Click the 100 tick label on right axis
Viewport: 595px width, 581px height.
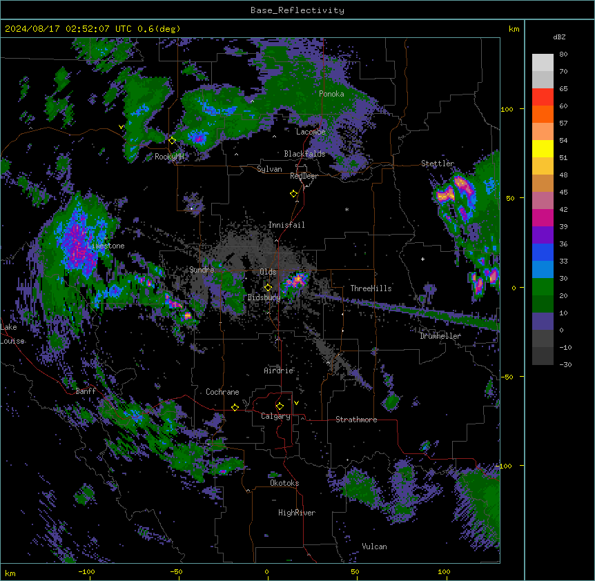[x=507, y=109]
